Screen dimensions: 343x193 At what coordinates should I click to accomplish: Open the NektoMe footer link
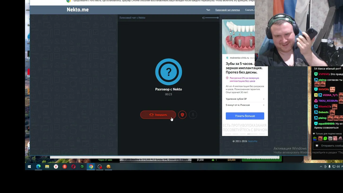(x=252, y=141)
